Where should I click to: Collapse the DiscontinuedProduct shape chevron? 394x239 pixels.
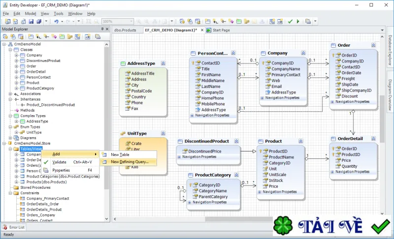click(236, 141)
